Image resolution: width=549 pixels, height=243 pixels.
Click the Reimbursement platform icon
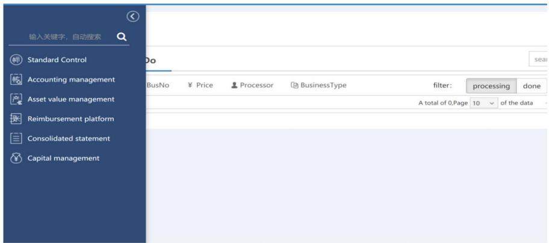16,119
